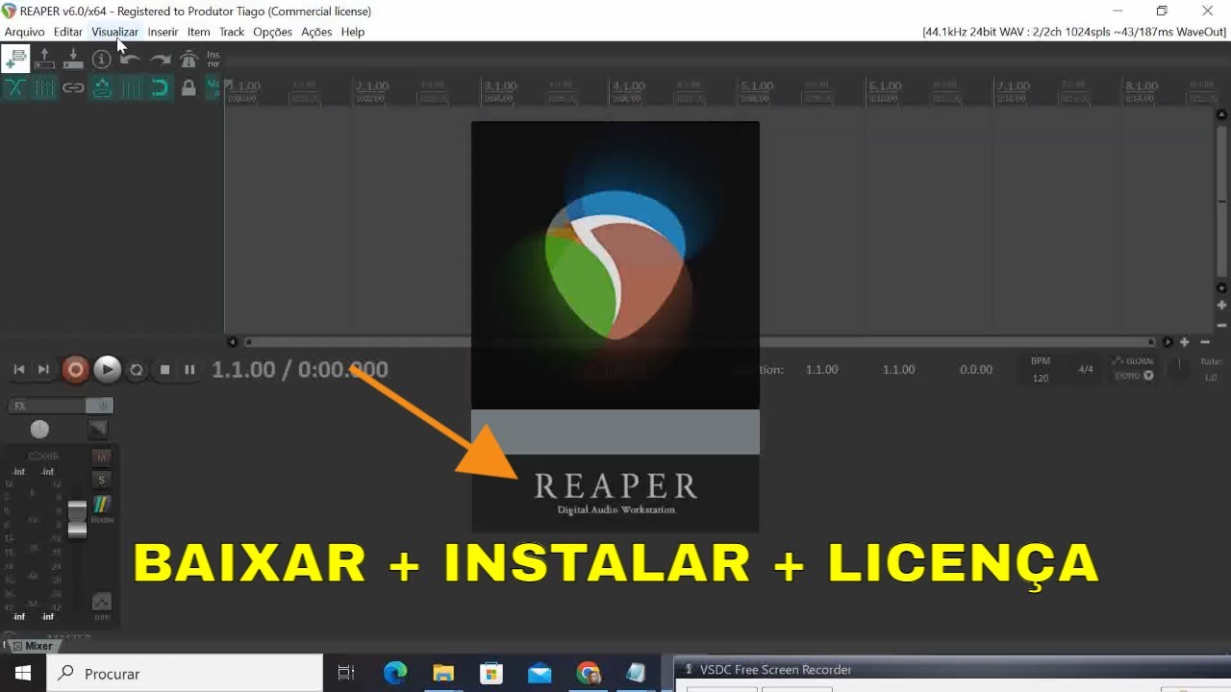
Task: Toggle auto-crossfade icon in toolbar
Action: coord(15,88)
